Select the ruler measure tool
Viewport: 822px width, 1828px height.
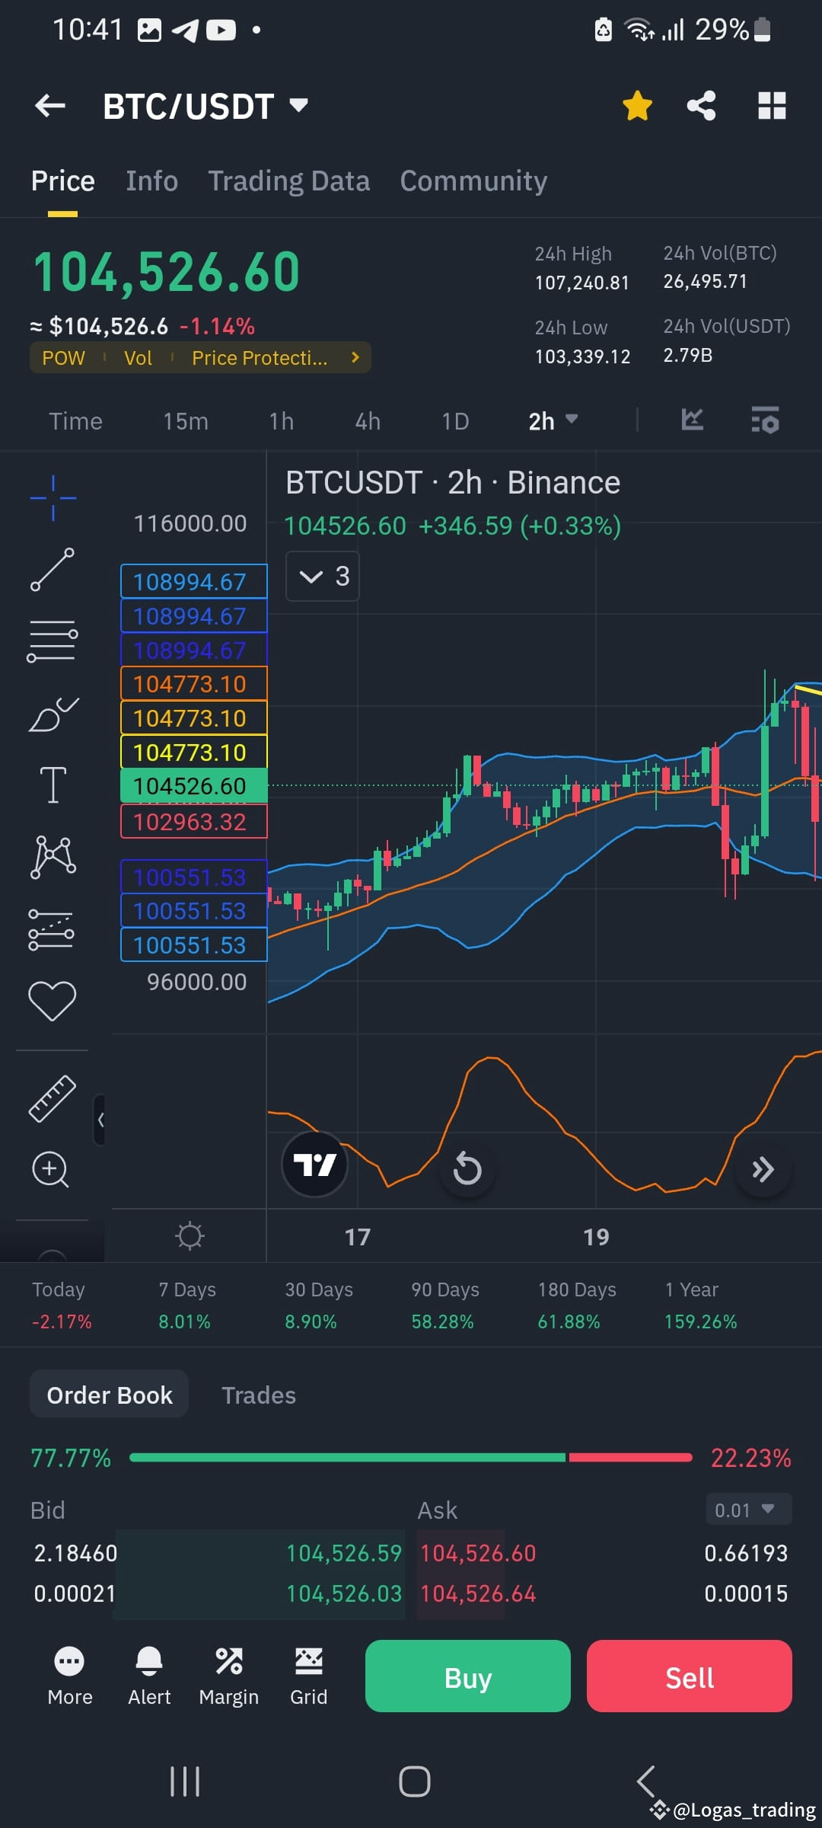(52, 1098)
